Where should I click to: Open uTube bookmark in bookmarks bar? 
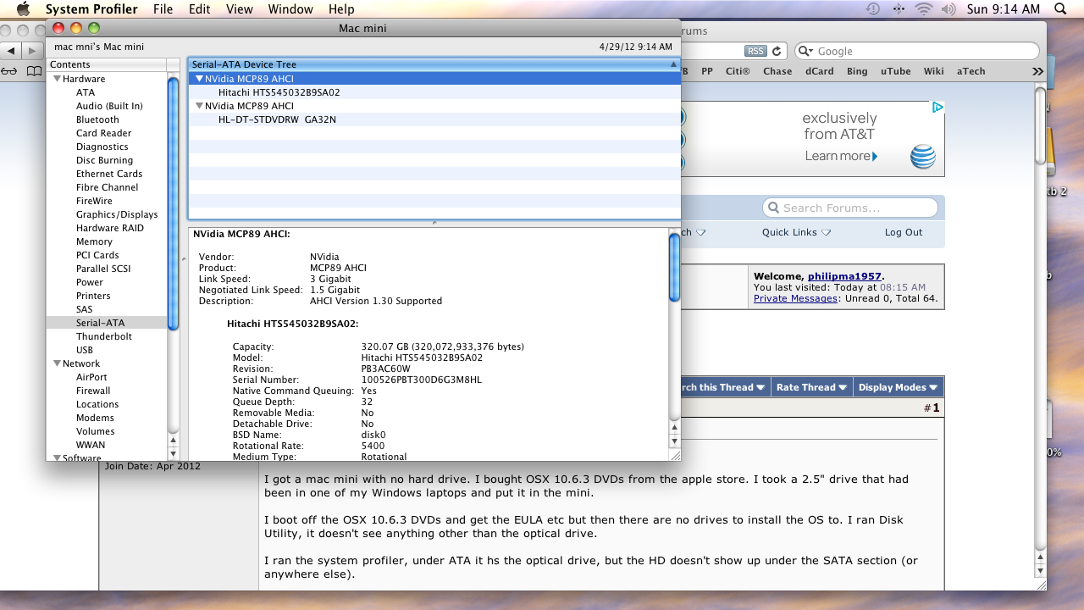click(895, 71)
